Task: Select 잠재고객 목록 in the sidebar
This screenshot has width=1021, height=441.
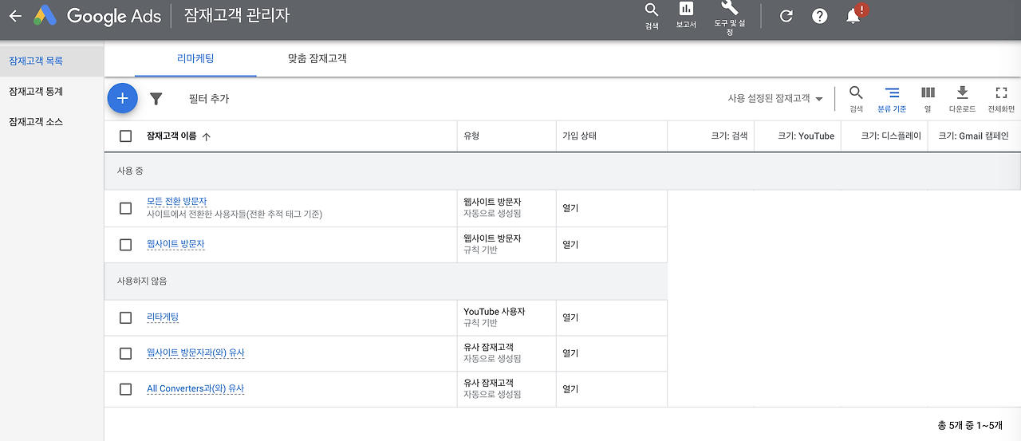Action: tap(52, 61)
